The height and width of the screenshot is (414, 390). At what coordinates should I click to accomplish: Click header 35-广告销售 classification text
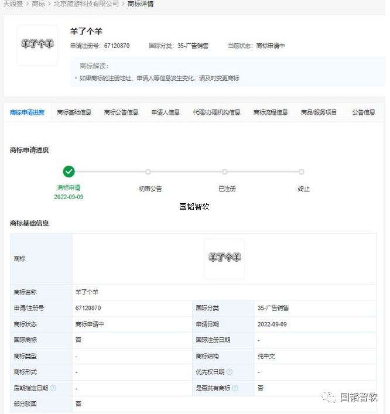pyautogui.click(x=193, y=46)
